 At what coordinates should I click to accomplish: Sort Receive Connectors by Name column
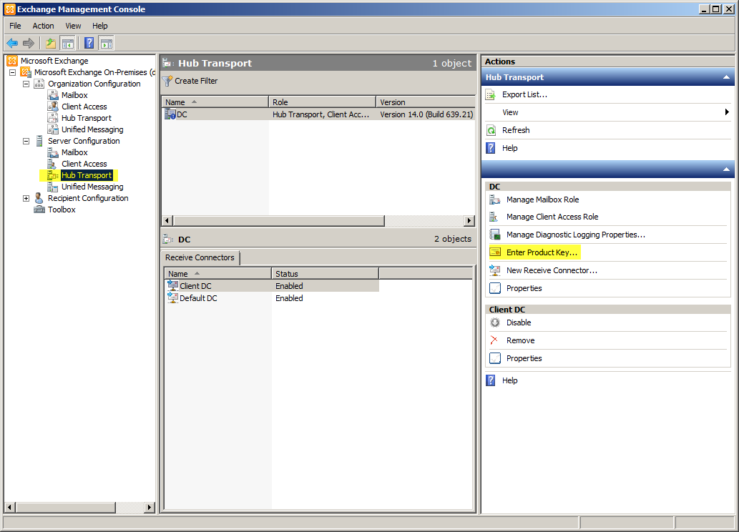tap(217, 274)
